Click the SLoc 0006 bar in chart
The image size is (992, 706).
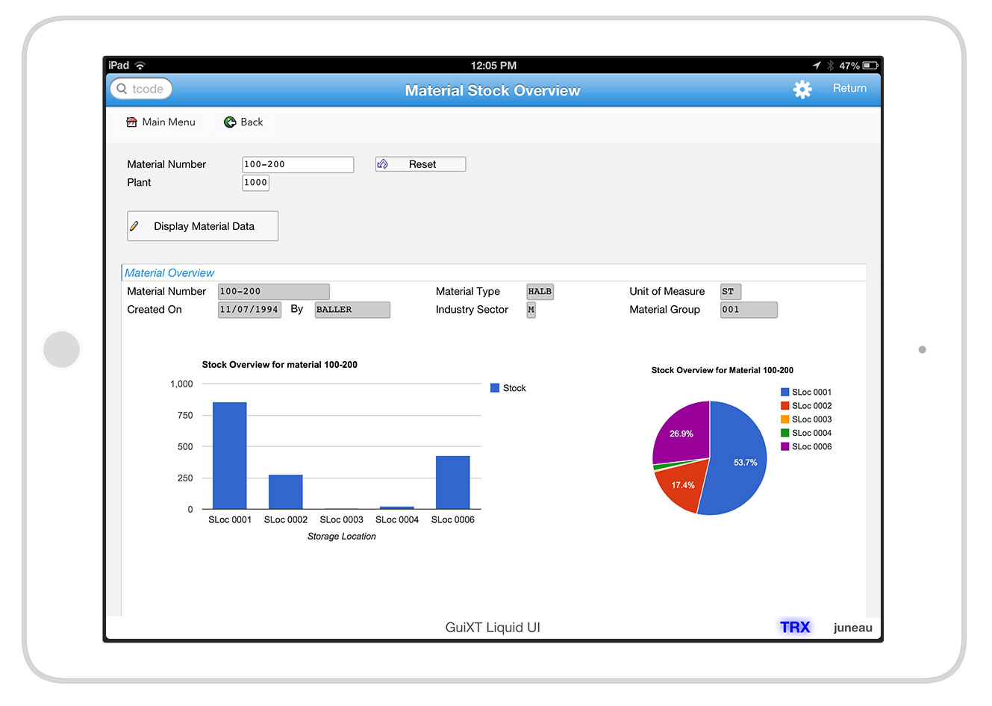(452, 482)
